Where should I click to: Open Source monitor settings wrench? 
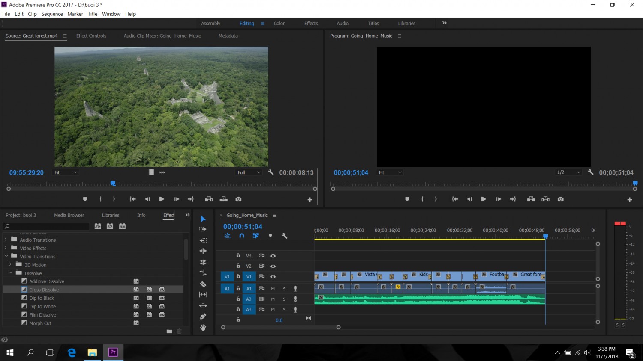click(x=271, y=172)
